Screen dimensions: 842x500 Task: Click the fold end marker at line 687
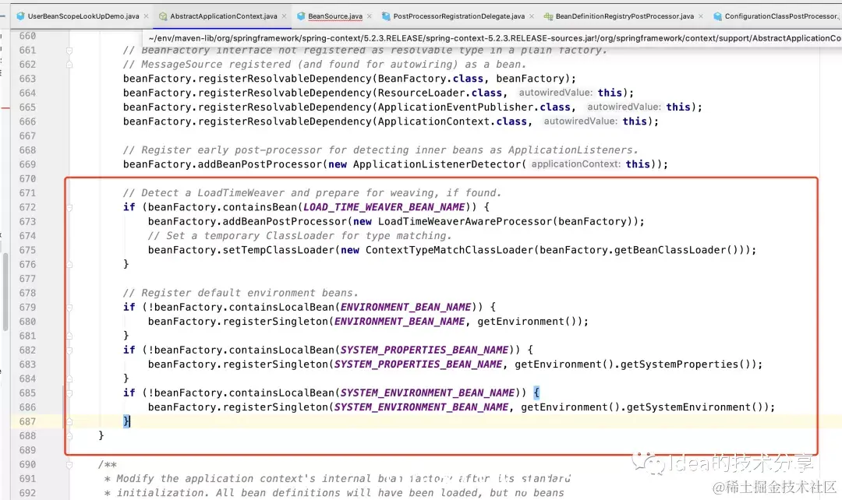coord(69,421)
